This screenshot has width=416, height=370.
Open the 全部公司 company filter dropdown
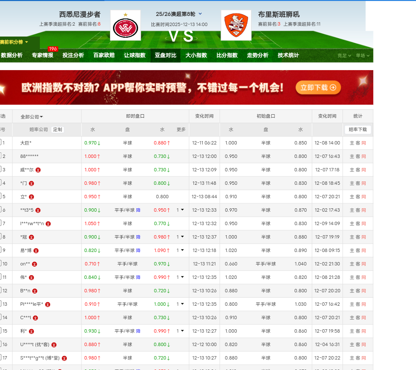point(32,117)
